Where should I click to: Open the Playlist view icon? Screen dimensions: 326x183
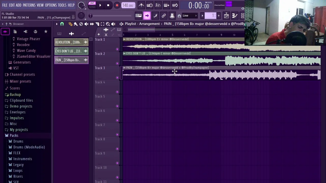226,16
